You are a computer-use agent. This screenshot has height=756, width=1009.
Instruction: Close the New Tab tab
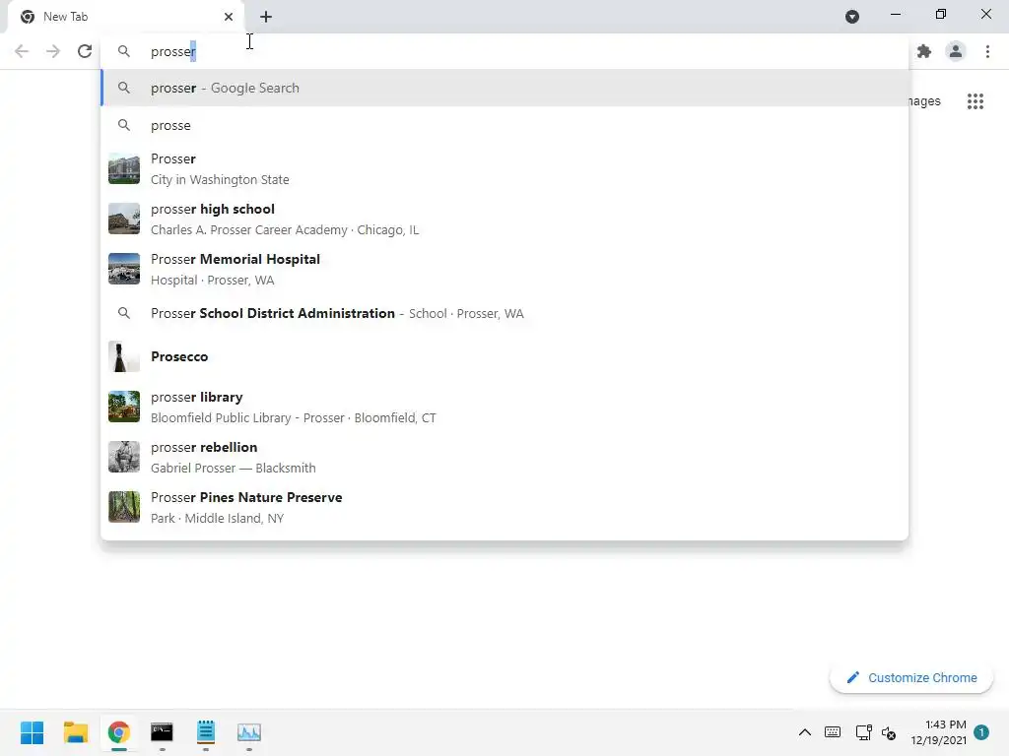coord(229,17)
